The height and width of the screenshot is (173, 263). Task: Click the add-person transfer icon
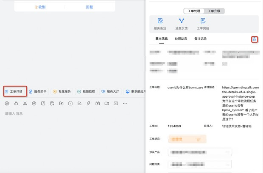point(255,39)
